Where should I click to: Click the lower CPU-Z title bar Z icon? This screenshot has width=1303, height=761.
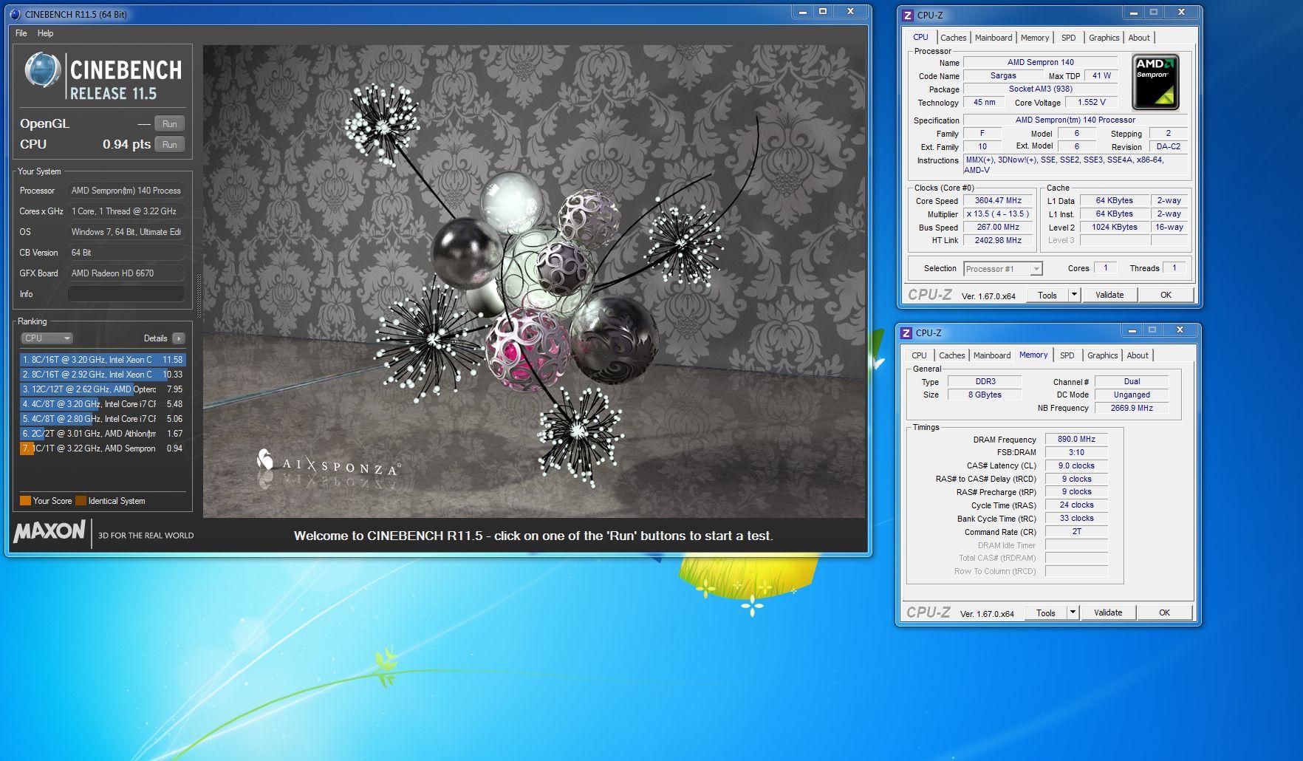point(906,332)
